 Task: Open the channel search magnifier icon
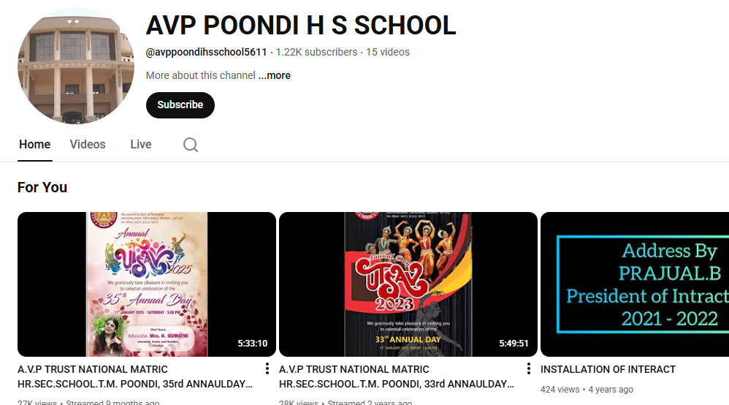pos(190,145)
